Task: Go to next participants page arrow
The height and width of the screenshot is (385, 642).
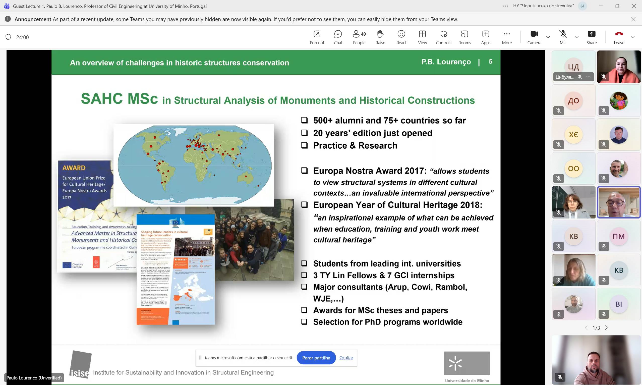Action: [x=606, y=328]
